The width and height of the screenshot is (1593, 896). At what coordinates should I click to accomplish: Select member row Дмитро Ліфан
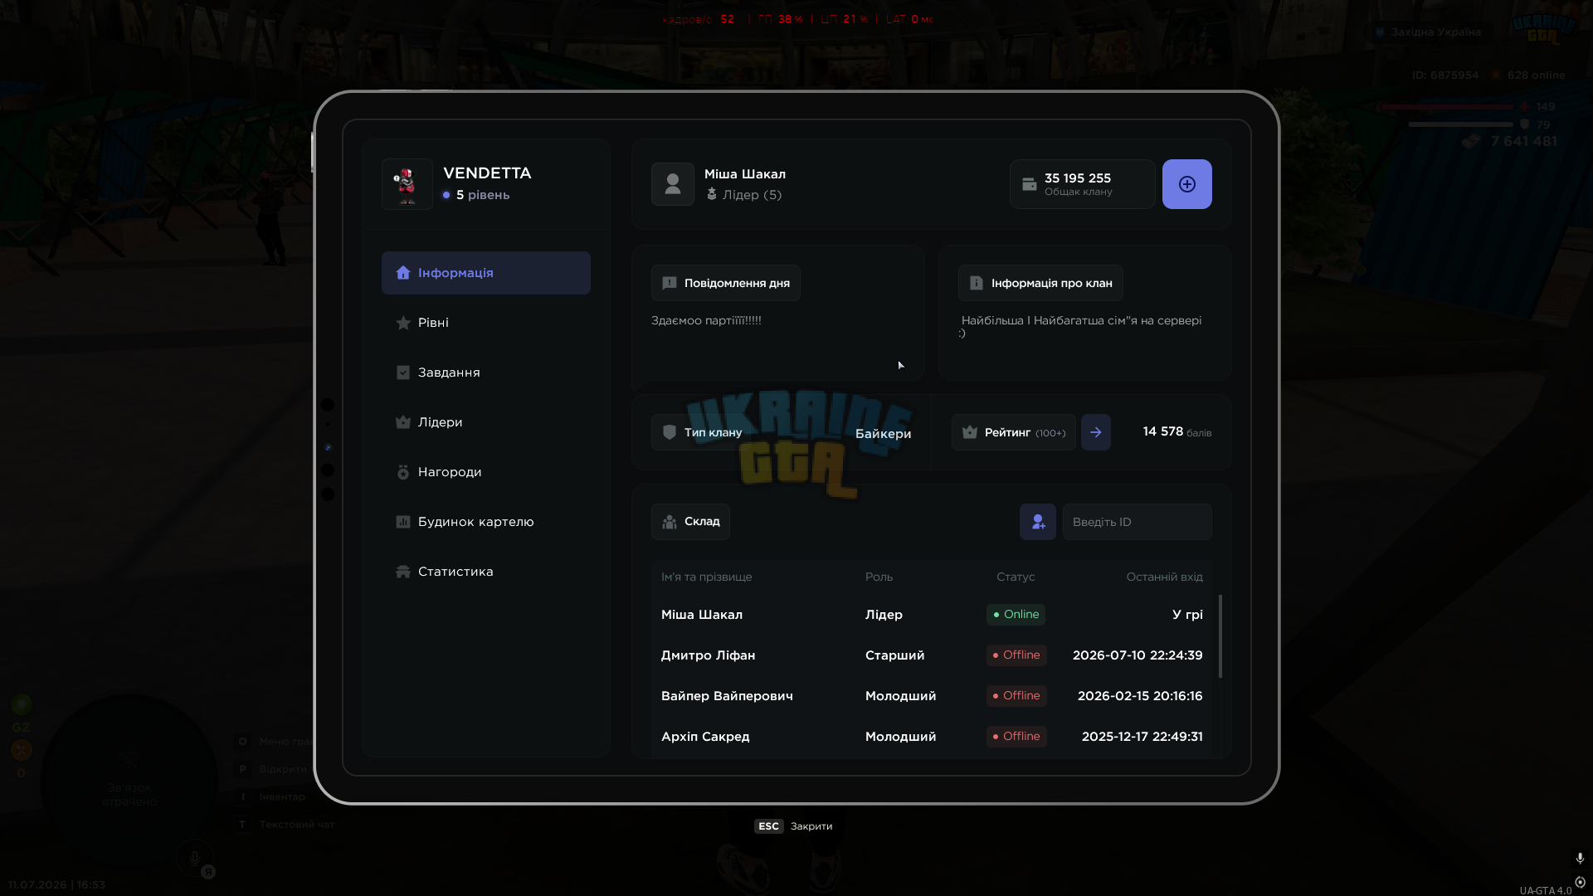point(932,655)
